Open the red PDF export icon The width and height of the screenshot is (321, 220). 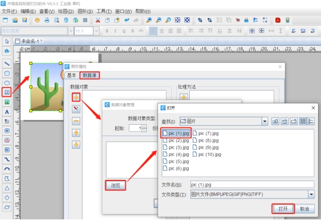point(278,20)
